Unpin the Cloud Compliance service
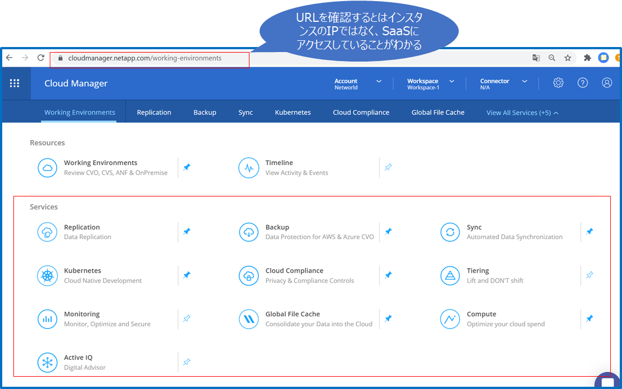The image size is (622, 389). (x=388, y=275)
